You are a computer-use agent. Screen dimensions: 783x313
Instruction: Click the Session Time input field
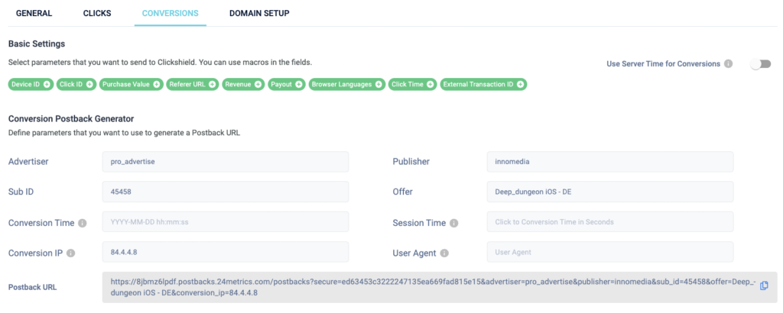coord(610,222)
